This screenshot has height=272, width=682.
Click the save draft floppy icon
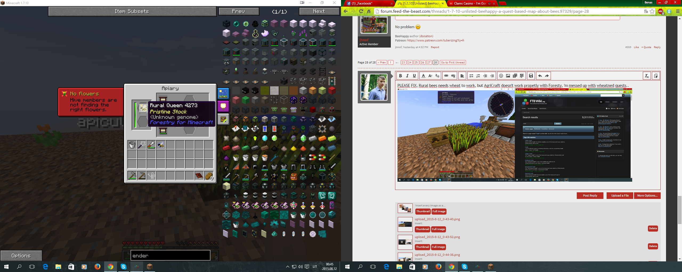(531, 76)
